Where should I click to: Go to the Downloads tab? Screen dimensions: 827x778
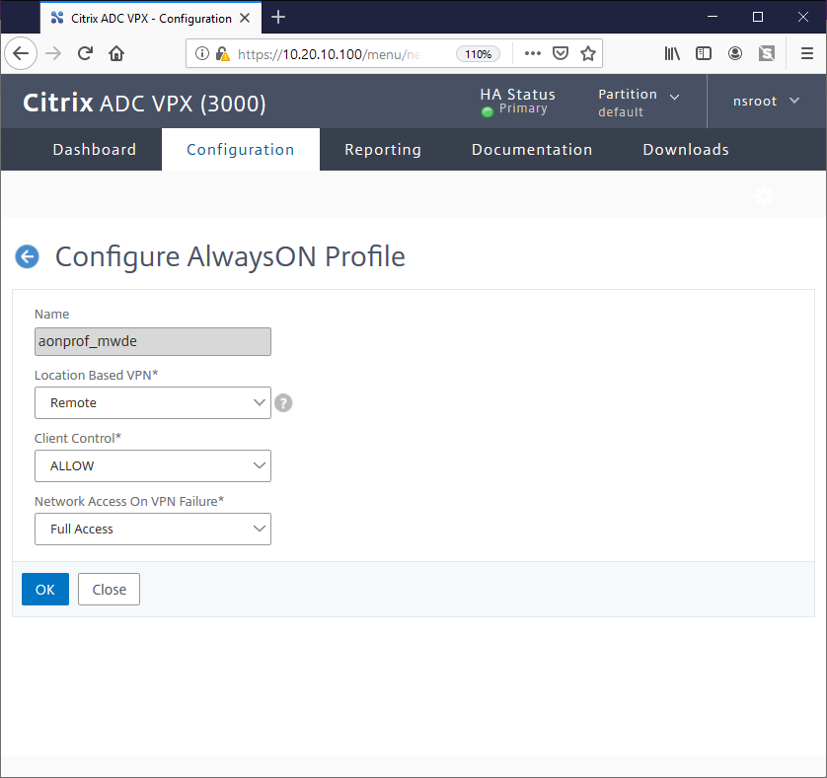click(686, 149)
